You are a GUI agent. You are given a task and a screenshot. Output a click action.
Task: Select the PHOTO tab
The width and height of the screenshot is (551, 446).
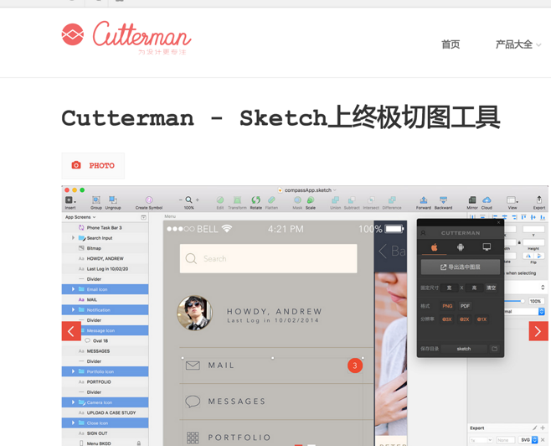point(93,166)
